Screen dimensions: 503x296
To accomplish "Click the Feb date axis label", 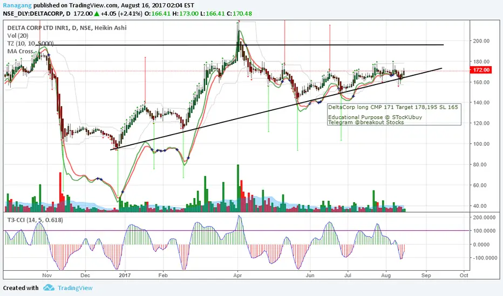I will pyautogui.click(x=163, y=275).
